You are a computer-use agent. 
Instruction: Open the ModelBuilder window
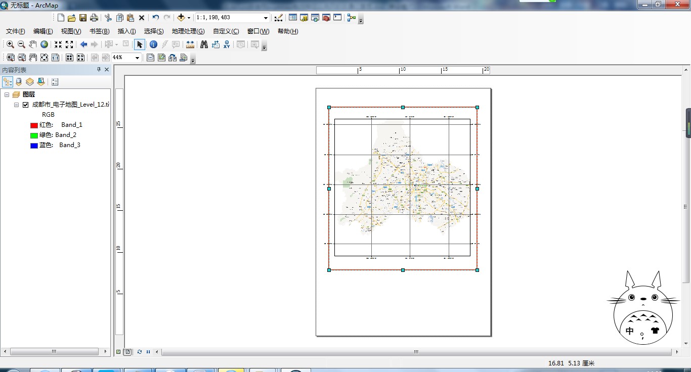[352, 18]
